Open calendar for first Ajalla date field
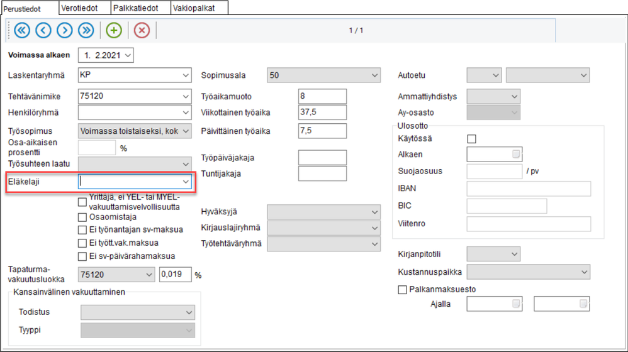This screenshot has height=352, width=628. [516, 304]
